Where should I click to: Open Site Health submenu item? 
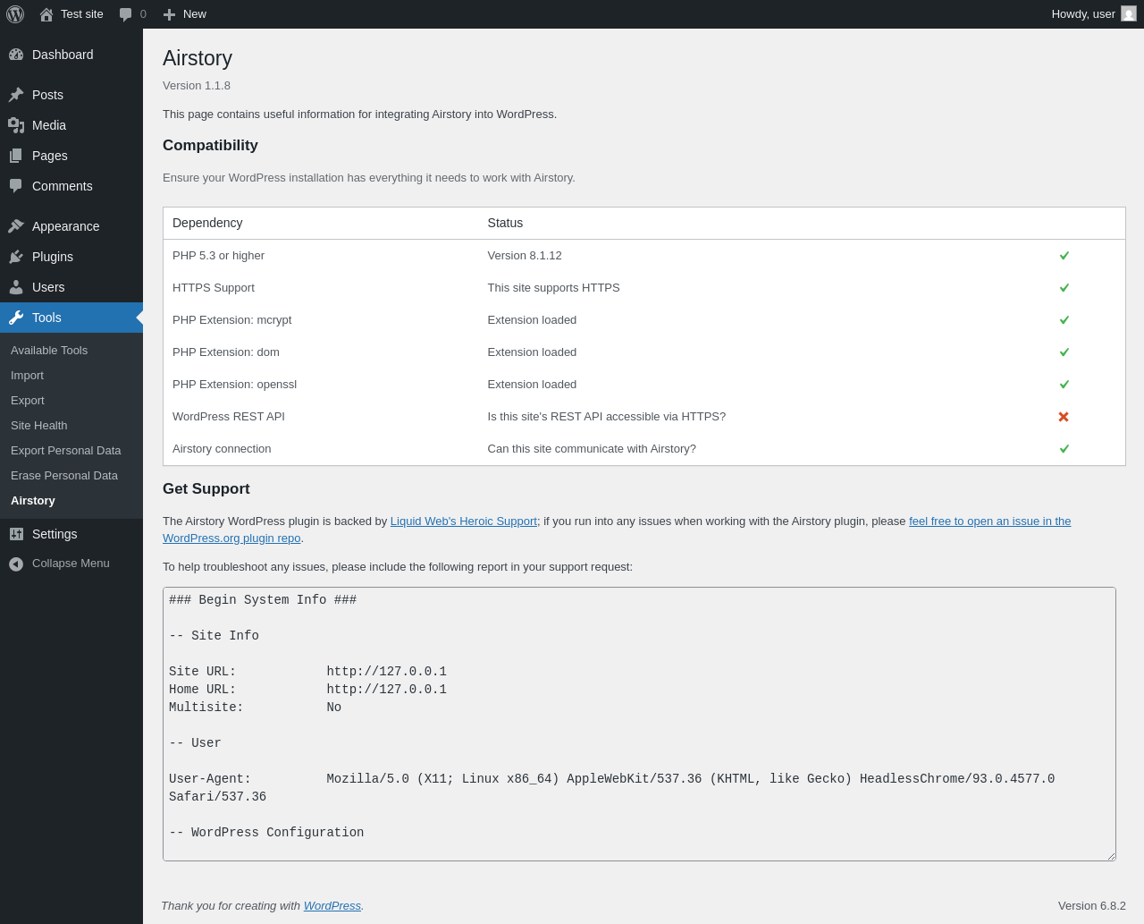[x=39, y=426]
